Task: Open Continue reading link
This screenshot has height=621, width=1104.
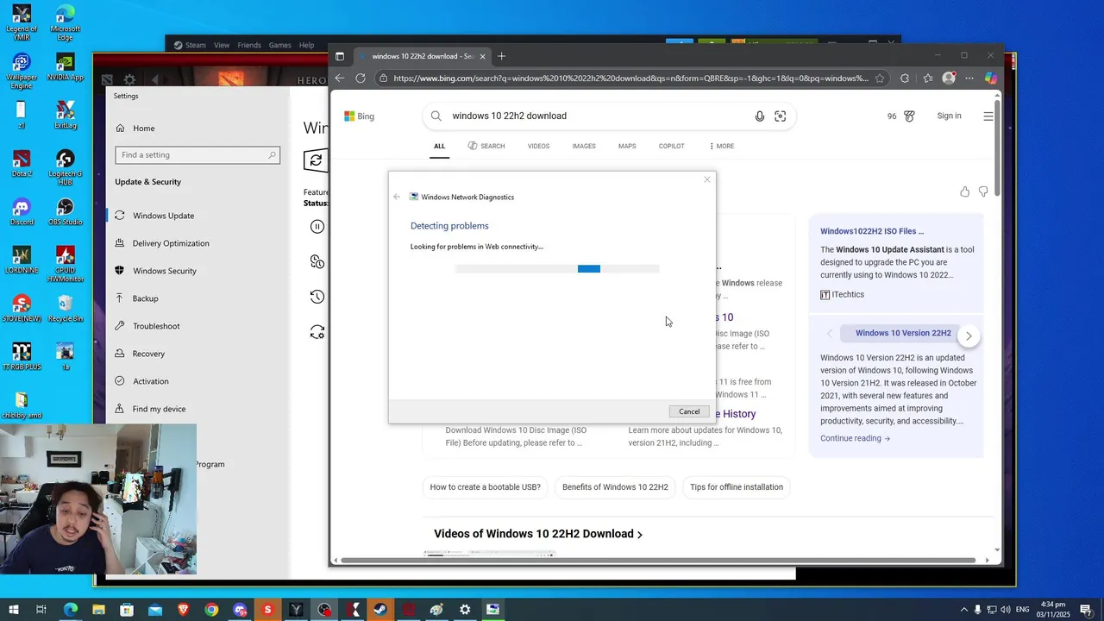Action: tap(855, 438)
